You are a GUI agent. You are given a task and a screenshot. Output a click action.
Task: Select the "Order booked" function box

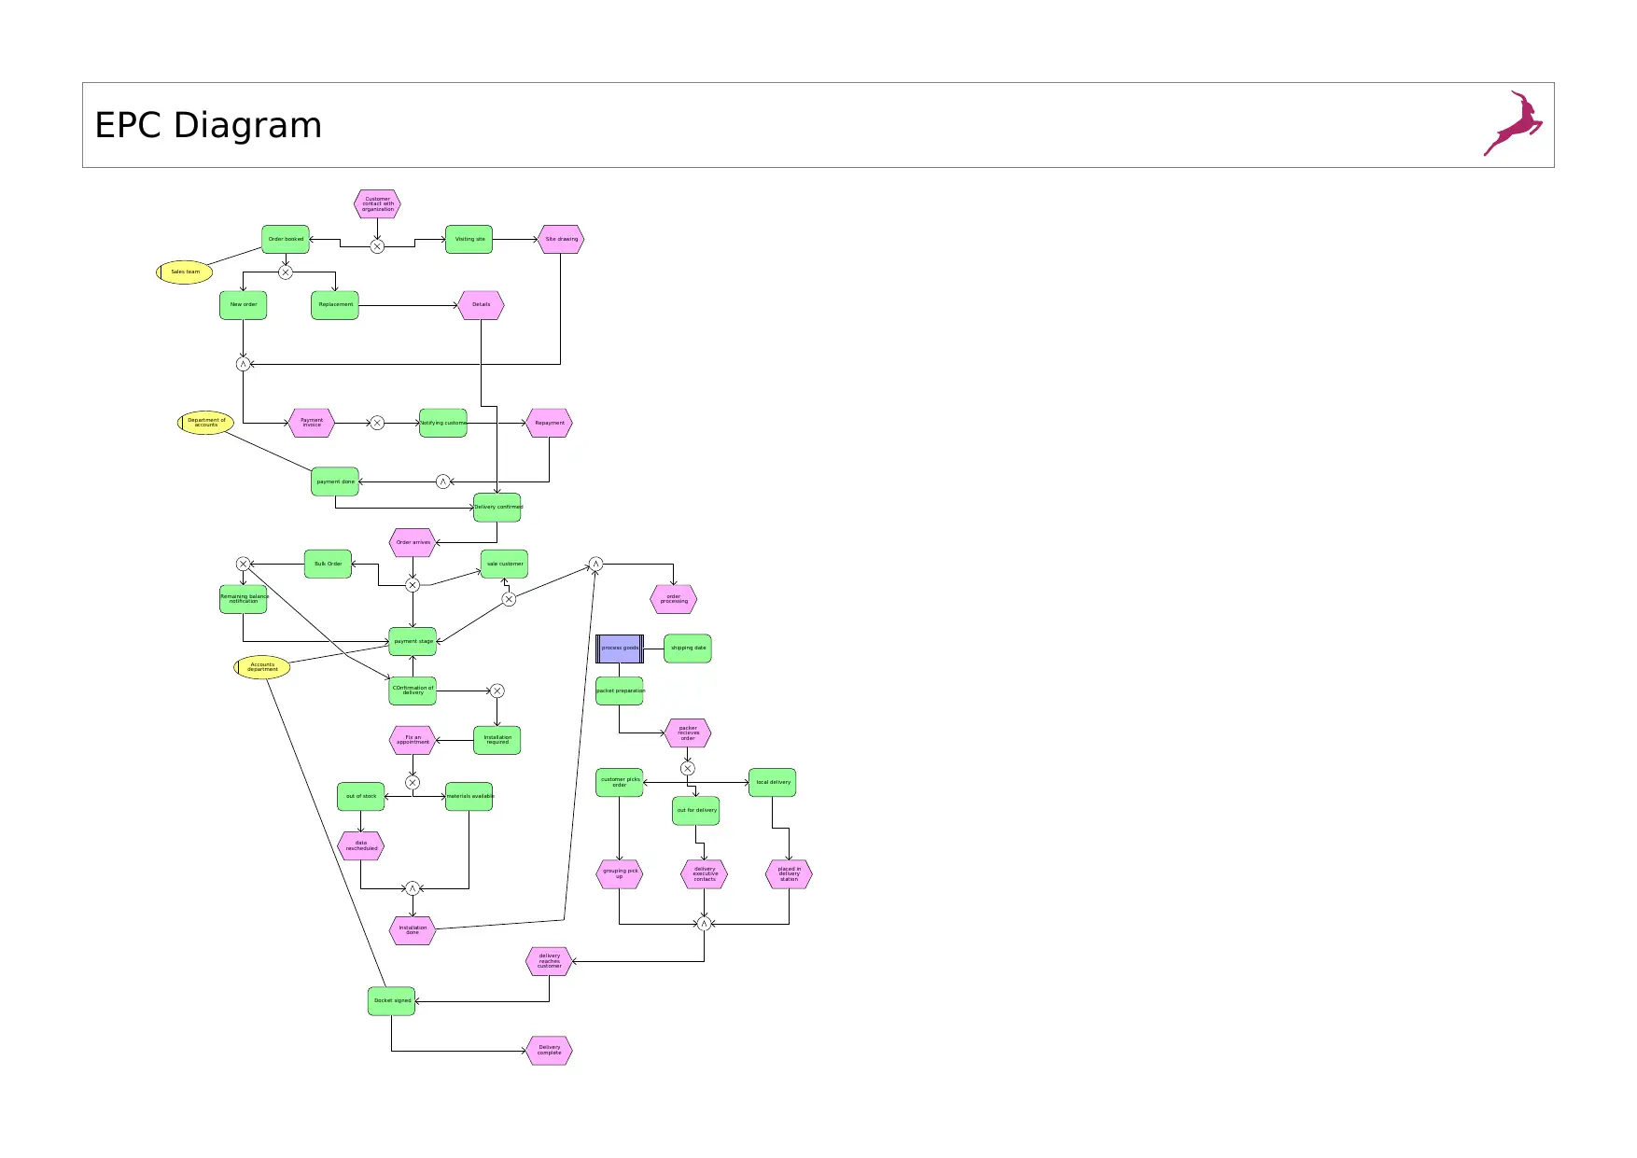pos(286,240)
